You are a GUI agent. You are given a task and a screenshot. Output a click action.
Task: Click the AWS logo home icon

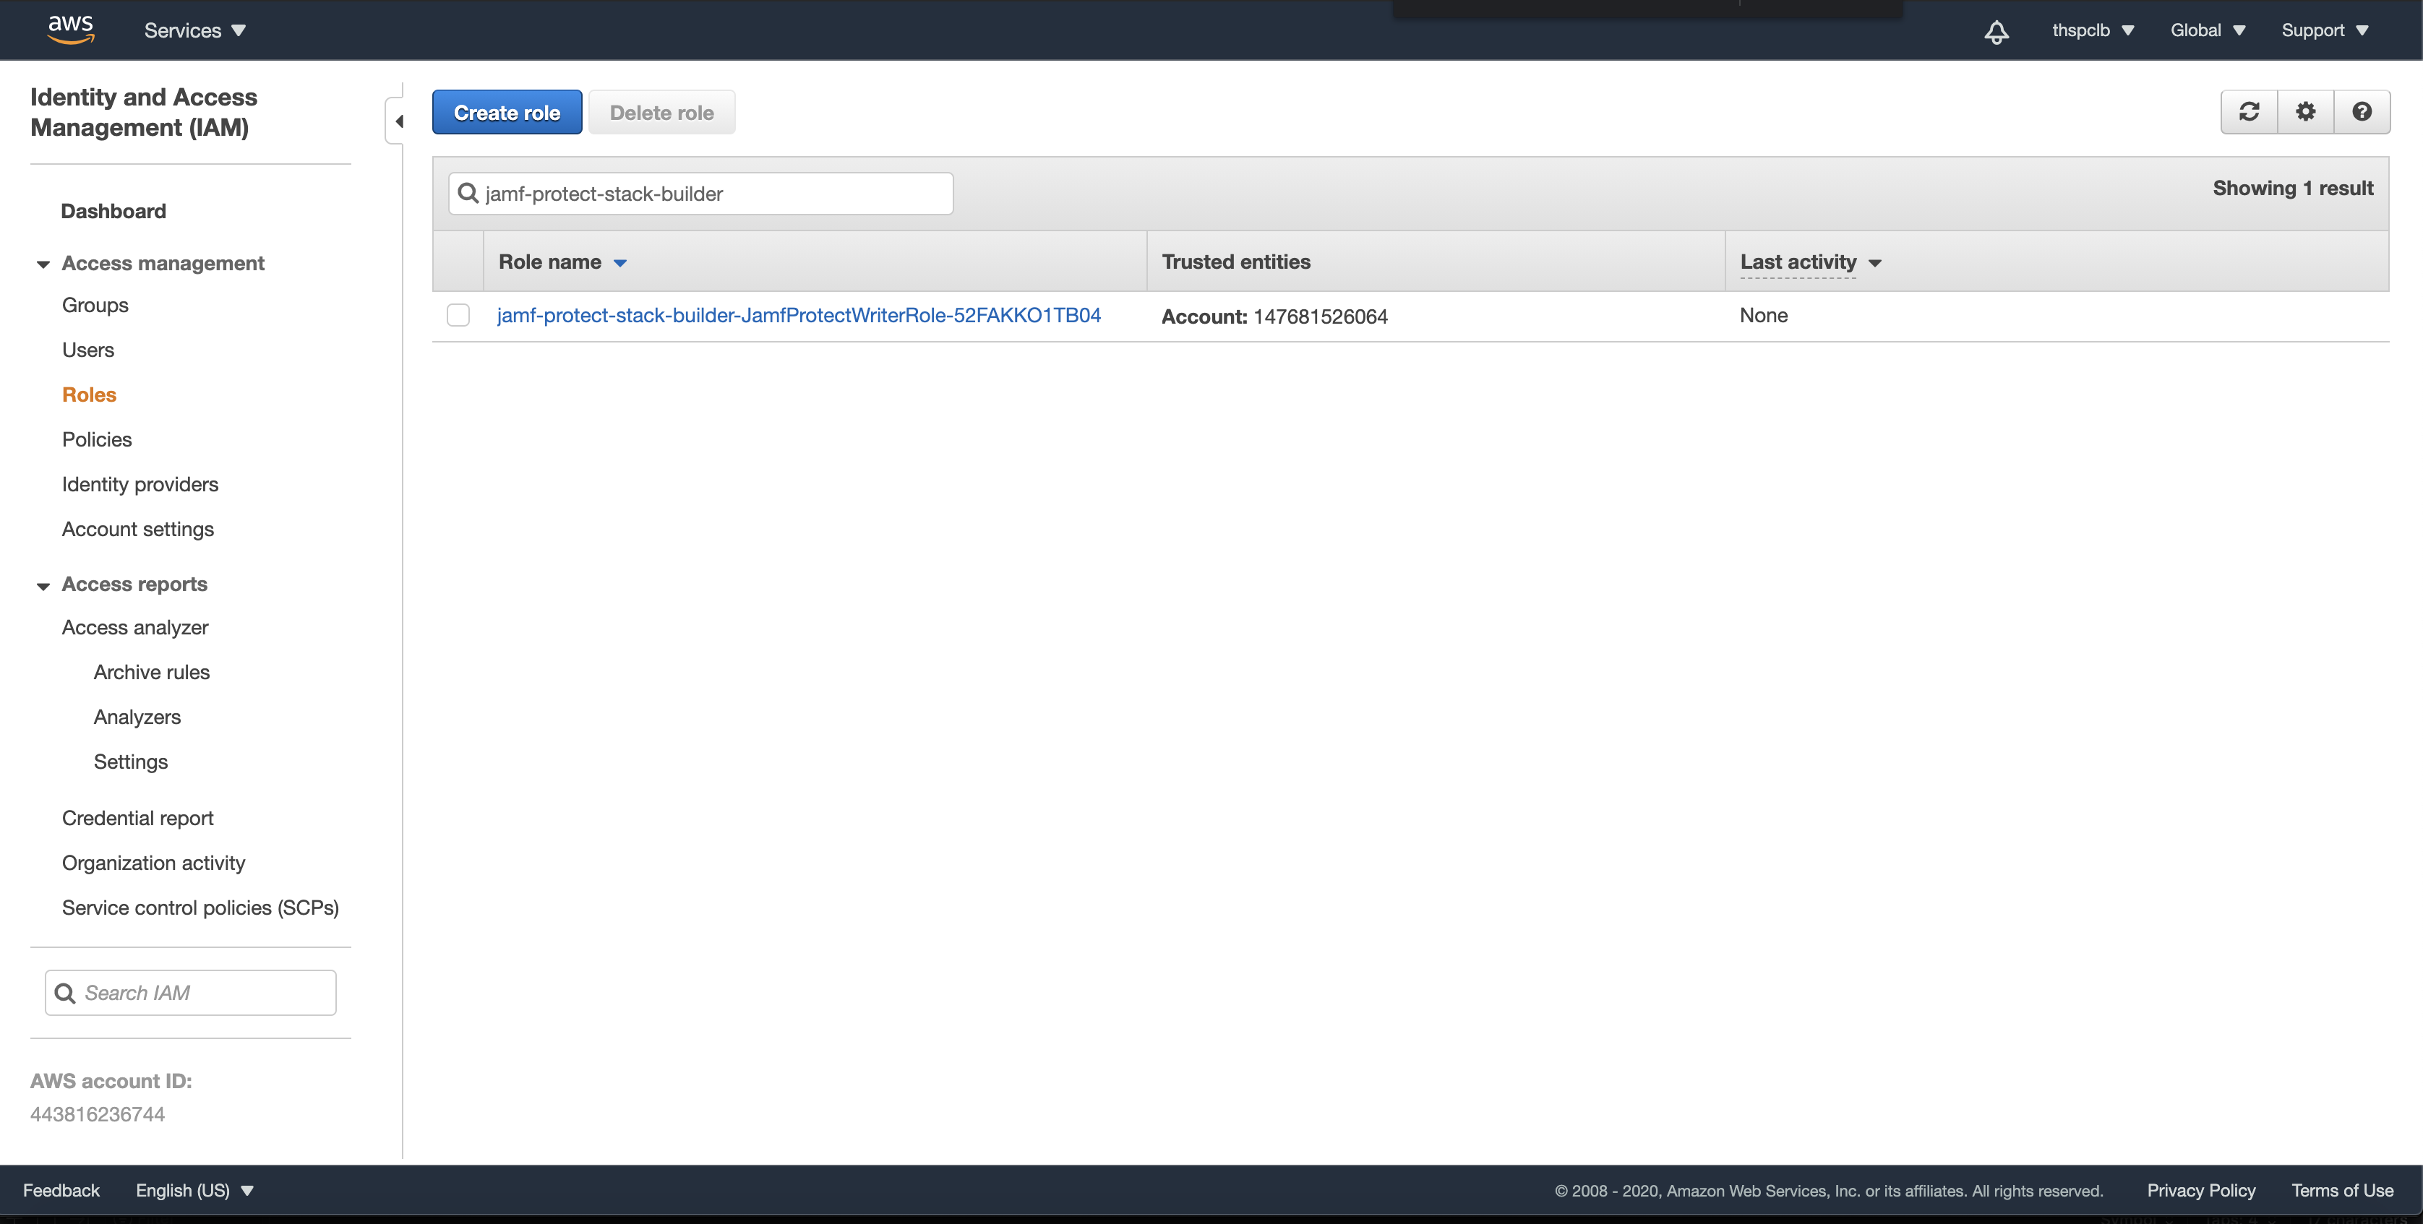click(x=71, y=30)
